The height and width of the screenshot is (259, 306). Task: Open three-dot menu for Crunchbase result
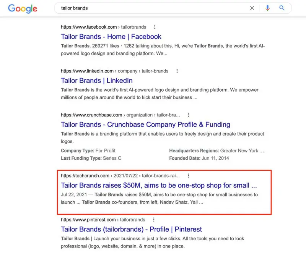coord(188,115)
